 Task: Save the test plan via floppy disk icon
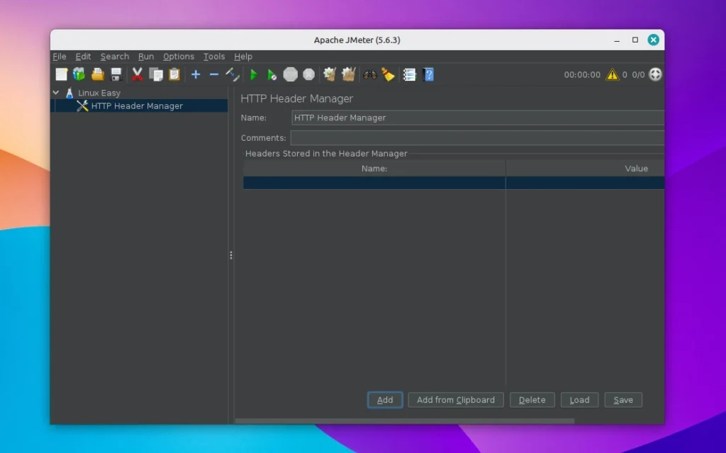click(x=116, y=74)
